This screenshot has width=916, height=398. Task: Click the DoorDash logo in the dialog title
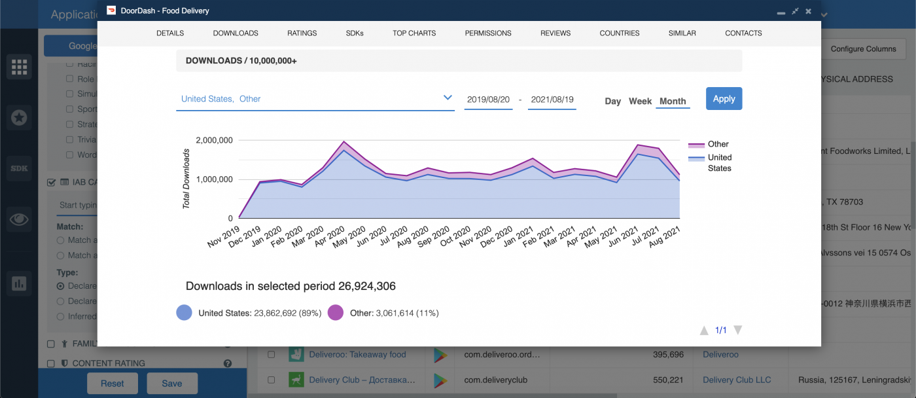click(x=111, y=10)
